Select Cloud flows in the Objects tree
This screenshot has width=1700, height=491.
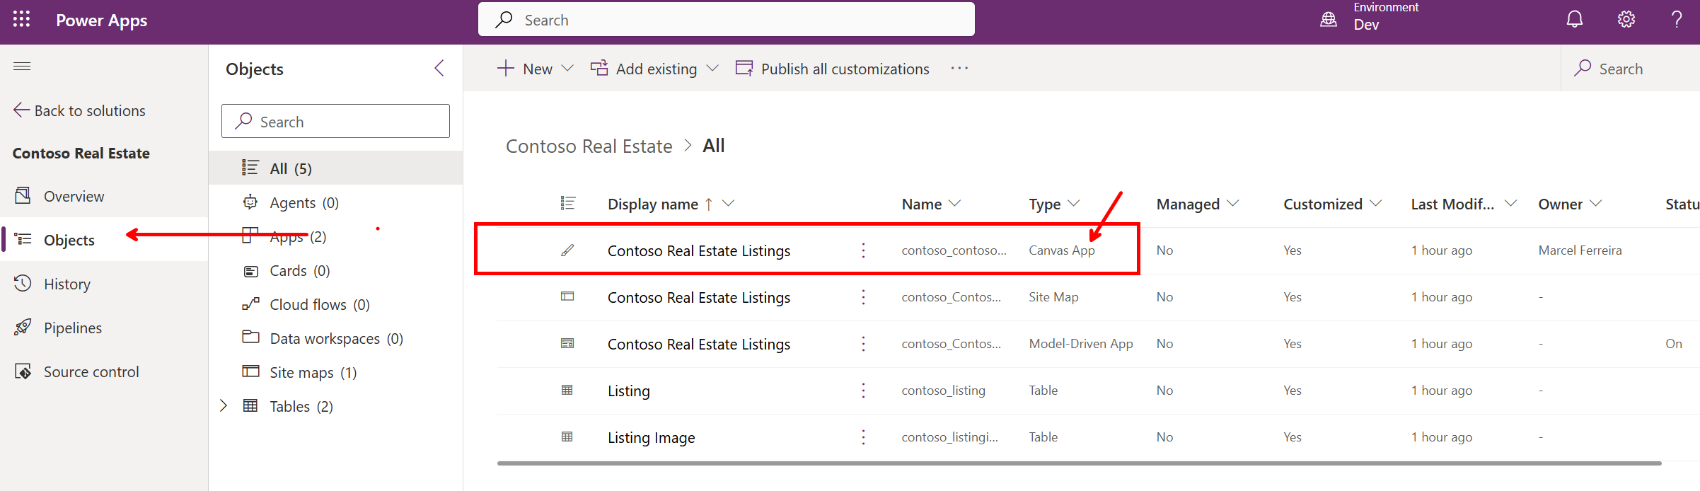(x=319, y=304)
